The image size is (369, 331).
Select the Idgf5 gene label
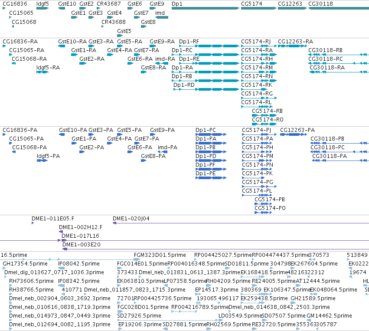tap(42, 4)
